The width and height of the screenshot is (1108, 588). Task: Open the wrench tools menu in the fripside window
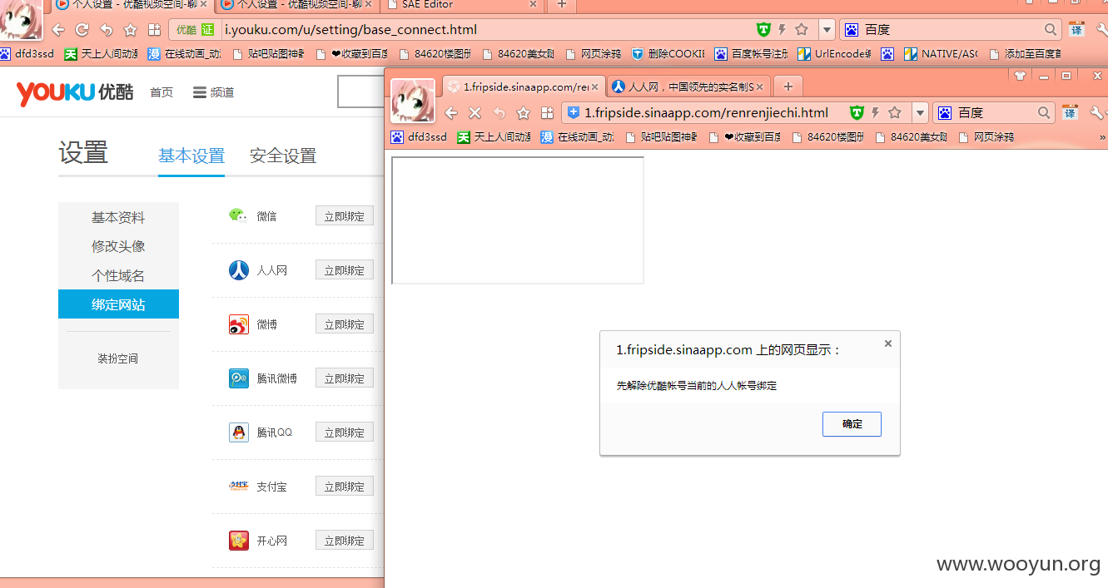click(1097, 112)
